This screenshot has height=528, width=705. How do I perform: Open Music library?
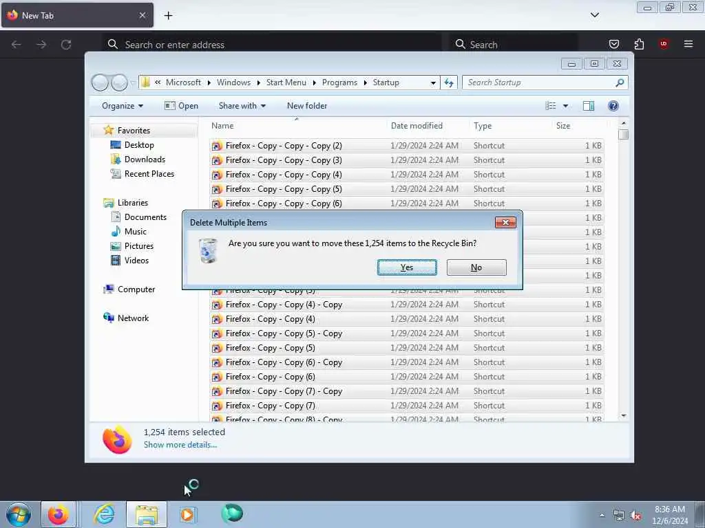[x=136, y=232]
